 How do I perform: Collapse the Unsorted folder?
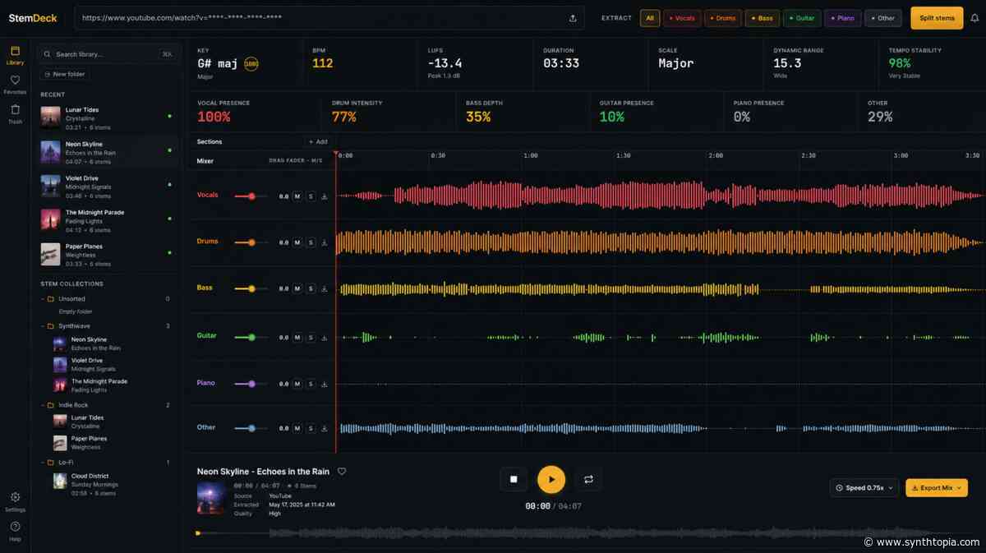point(42,299)
